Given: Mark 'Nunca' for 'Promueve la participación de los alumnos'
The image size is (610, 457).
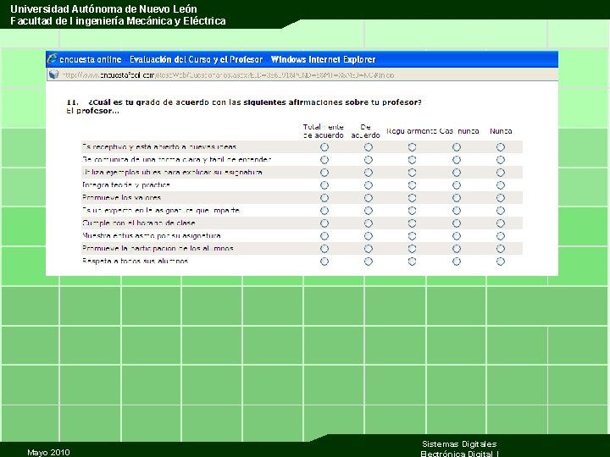Looking at the screenshot, I should pos(501,249).
